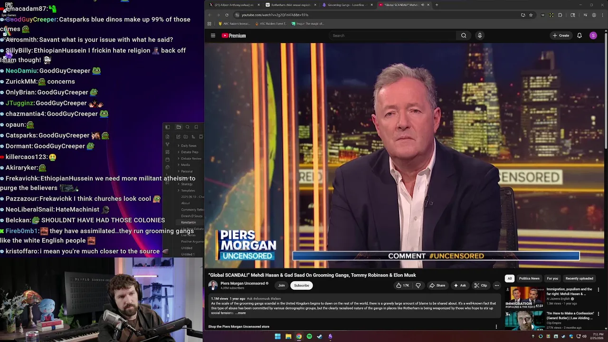Viewport: 608px width, 342px height.
Task: Select Politics News filter chip
Action: click(529, 278)
